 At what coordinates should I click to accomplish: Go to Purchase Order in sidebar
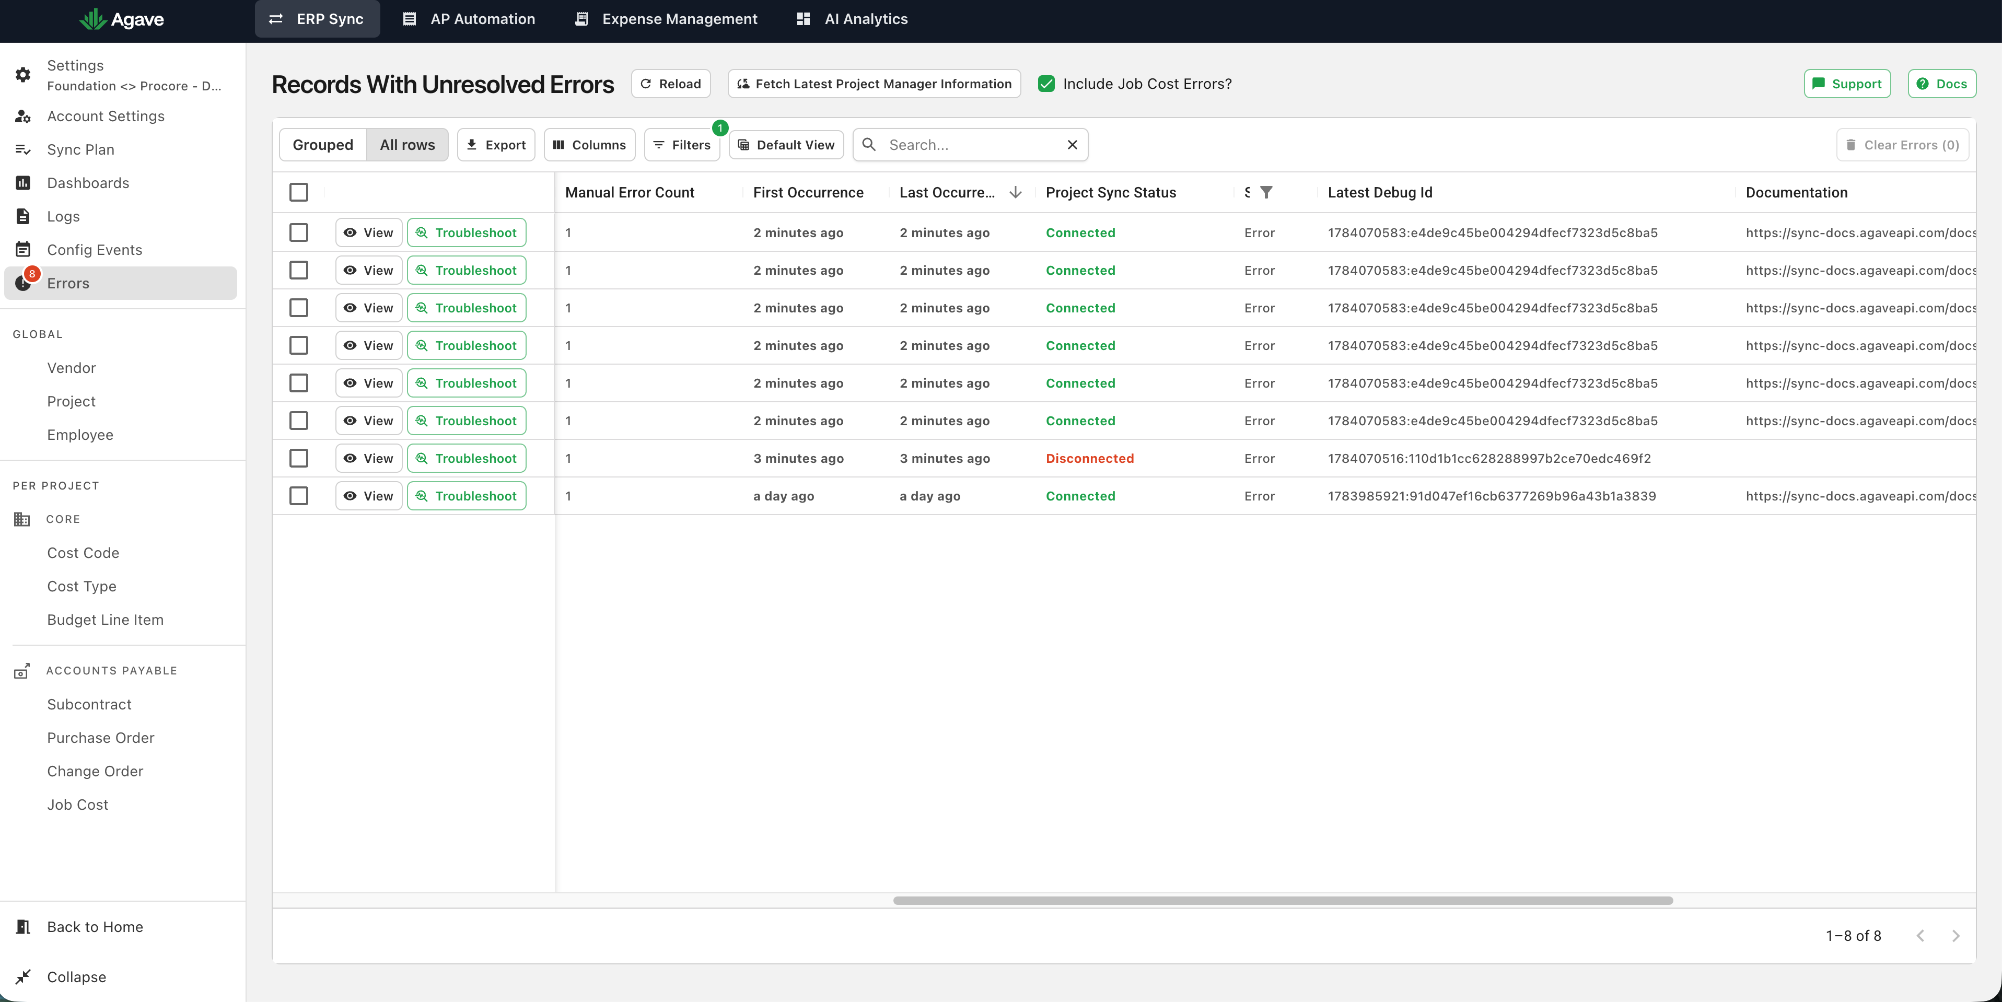[100, 738]
